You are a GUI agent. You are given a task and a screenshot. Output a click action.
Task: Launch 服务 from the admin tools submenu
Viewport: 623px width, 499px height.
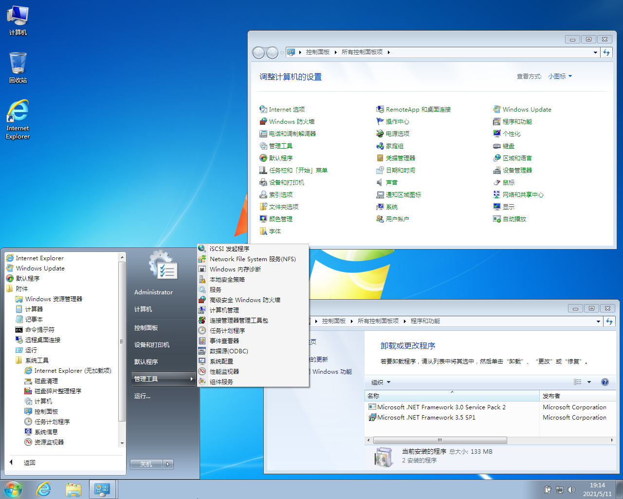point(215,290)
